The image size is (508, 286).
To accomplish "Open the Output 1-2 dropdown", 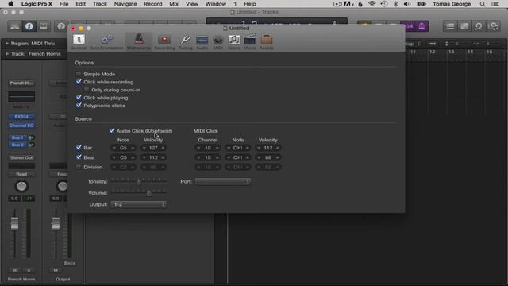I will coord(138,204).
